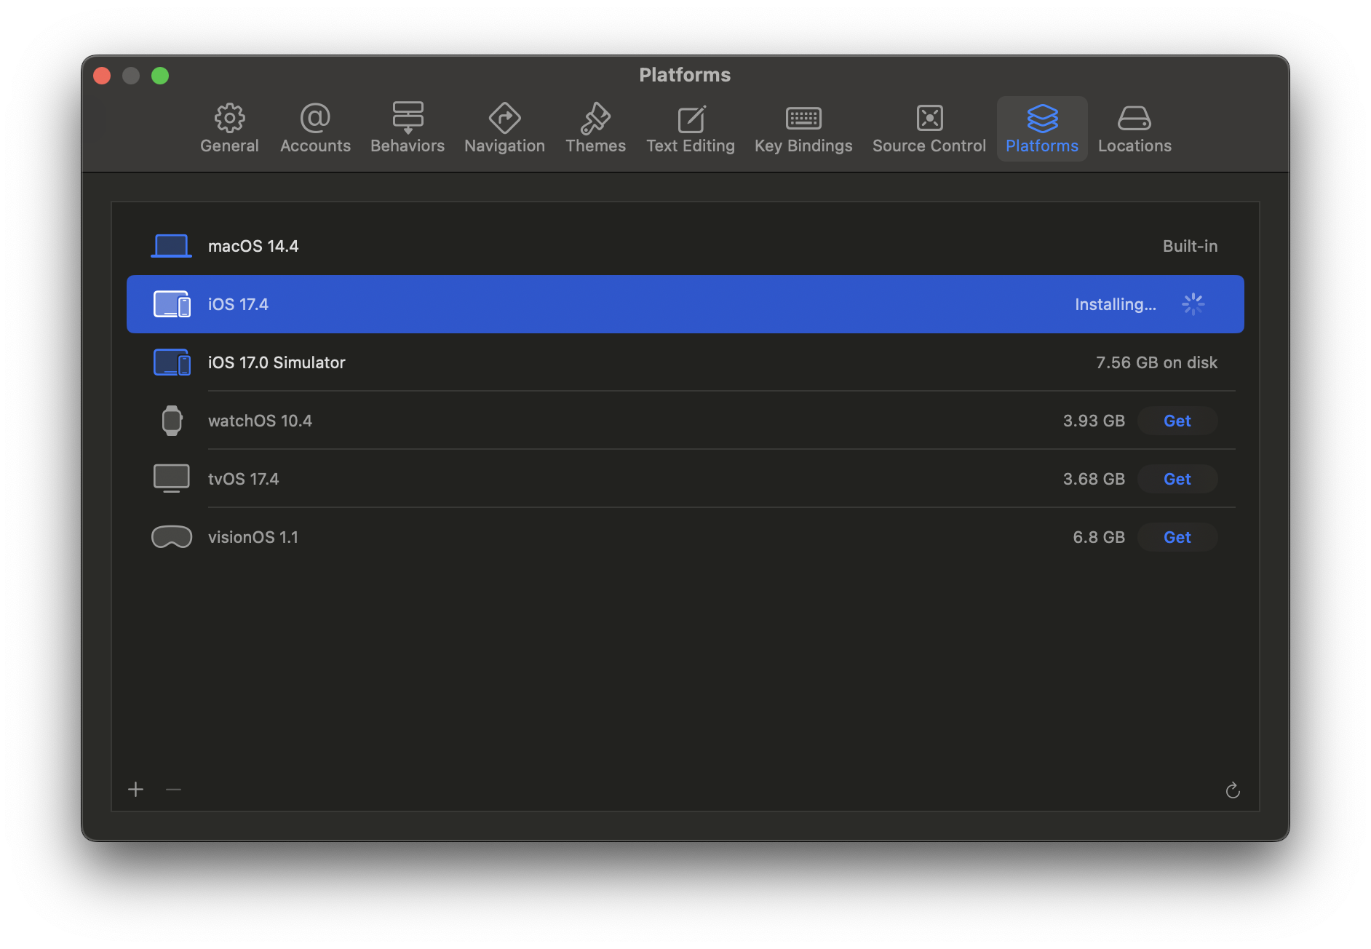Screen dimensions: 1371x949
Task: Get the watchOS 10.4 platform
Action: [x=1177, y=421]
